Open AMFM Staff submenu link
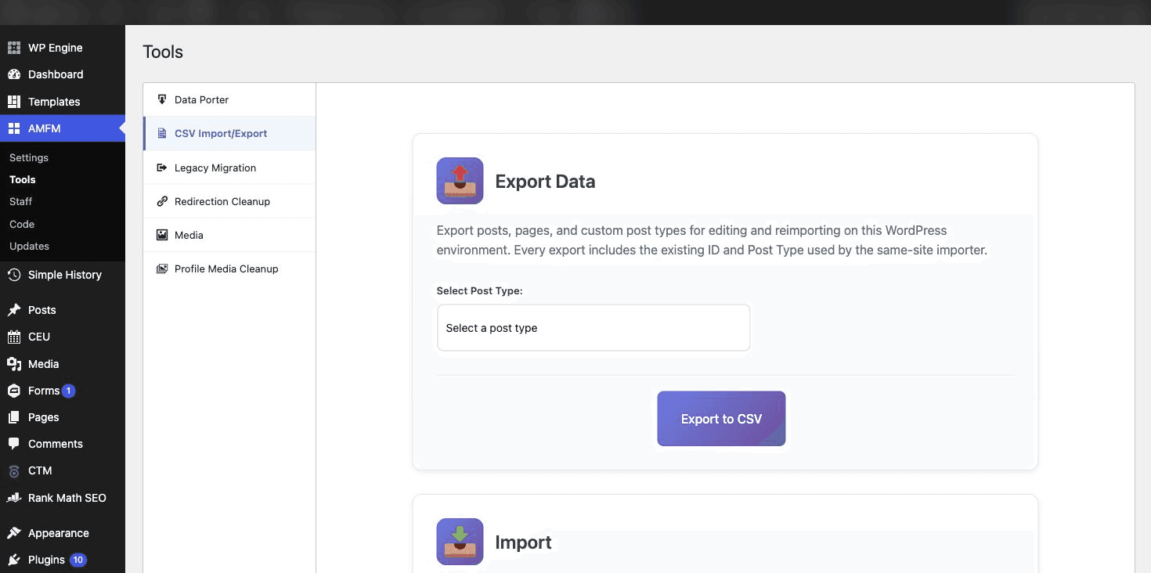The width and height of the screenshot is (1151, 573). (x=21, y=201)
